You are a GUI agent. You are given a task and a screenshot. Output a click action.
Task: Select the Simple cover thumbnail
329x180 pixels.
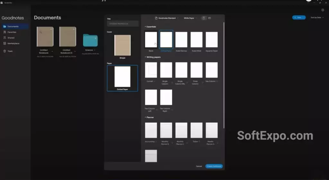(122, 45)
